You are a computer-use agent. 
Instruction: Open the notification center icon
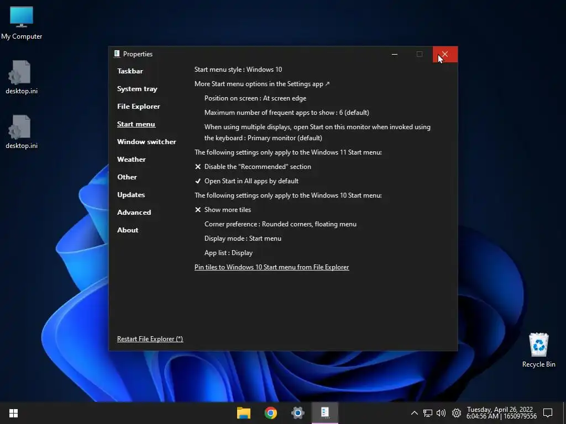pos(548,413)
